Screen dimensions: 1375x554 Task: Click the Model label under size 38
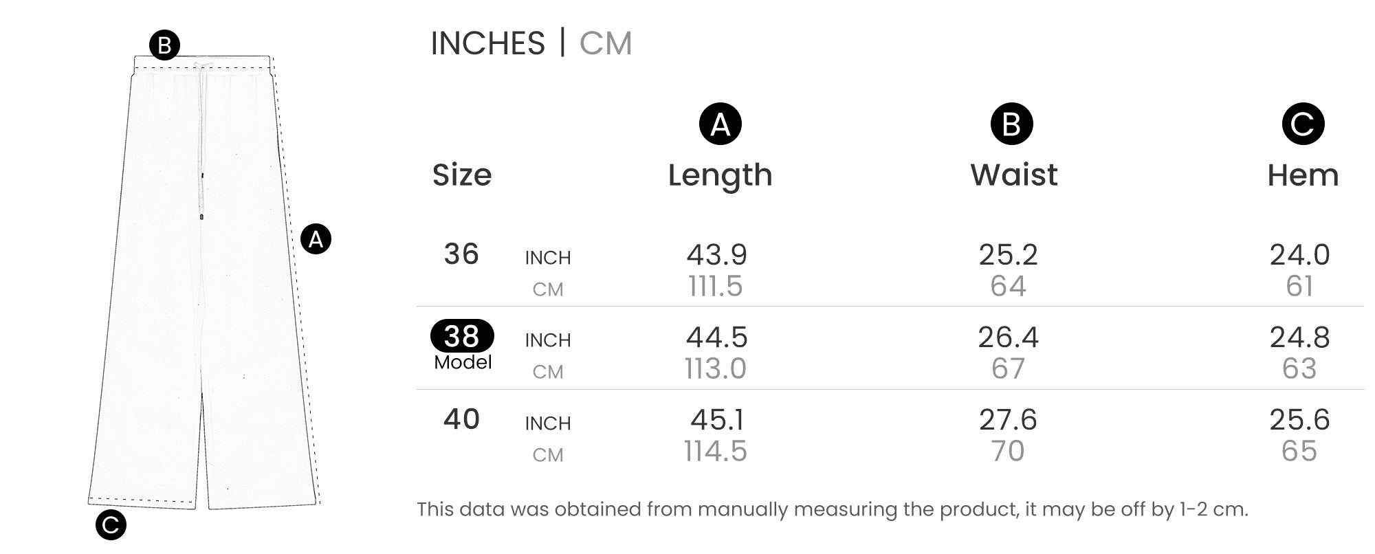[463, 362]
